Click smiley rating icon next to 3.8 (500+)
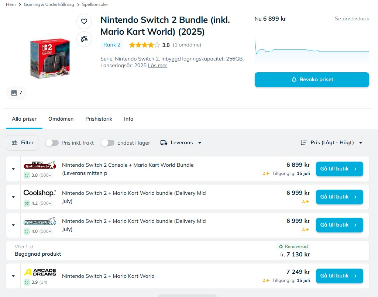 pos(27,175)
